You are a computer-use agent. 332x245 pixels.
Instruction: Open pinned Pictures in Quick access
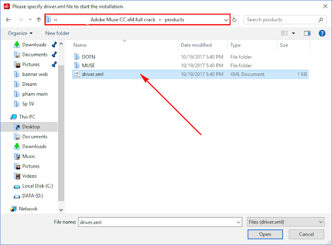31,65
